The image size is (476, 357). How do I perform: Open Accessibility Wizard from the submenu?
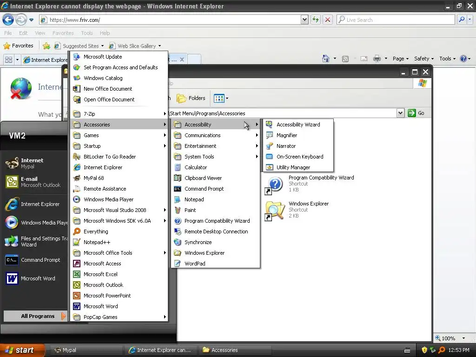point(298,125)
